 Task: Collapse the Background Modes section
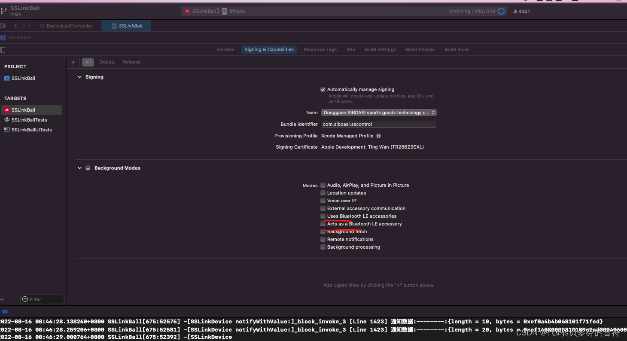(79, 168)
